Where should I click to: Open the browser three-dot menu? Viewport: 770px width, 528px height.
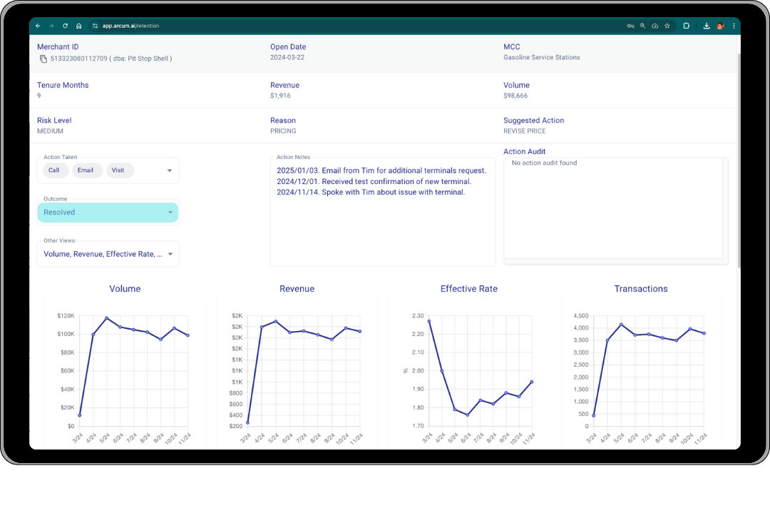pyautogui.click(x=734, y=26)
